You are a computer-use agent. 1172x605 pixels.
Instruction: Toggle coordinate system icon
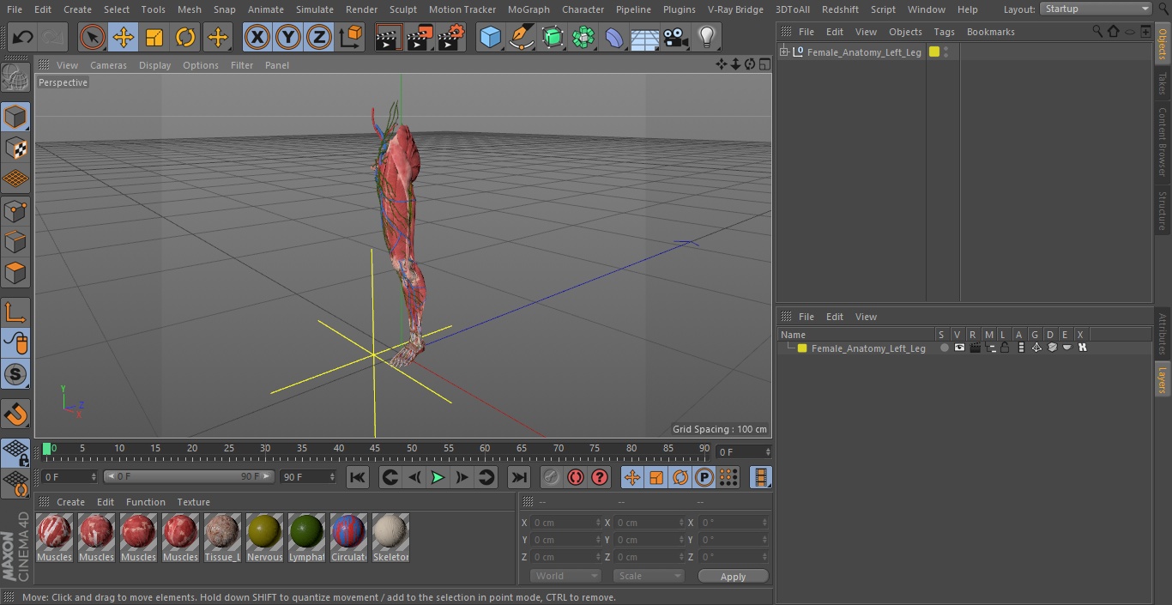[x=351, y=37]
